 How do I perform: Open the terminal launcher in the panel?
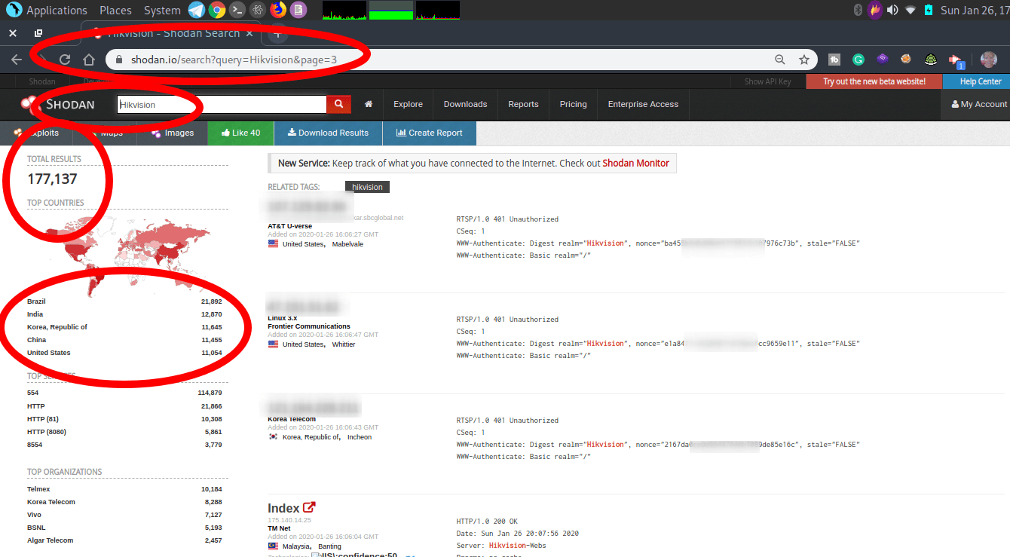pyautogui.click(x=237, y=10)
